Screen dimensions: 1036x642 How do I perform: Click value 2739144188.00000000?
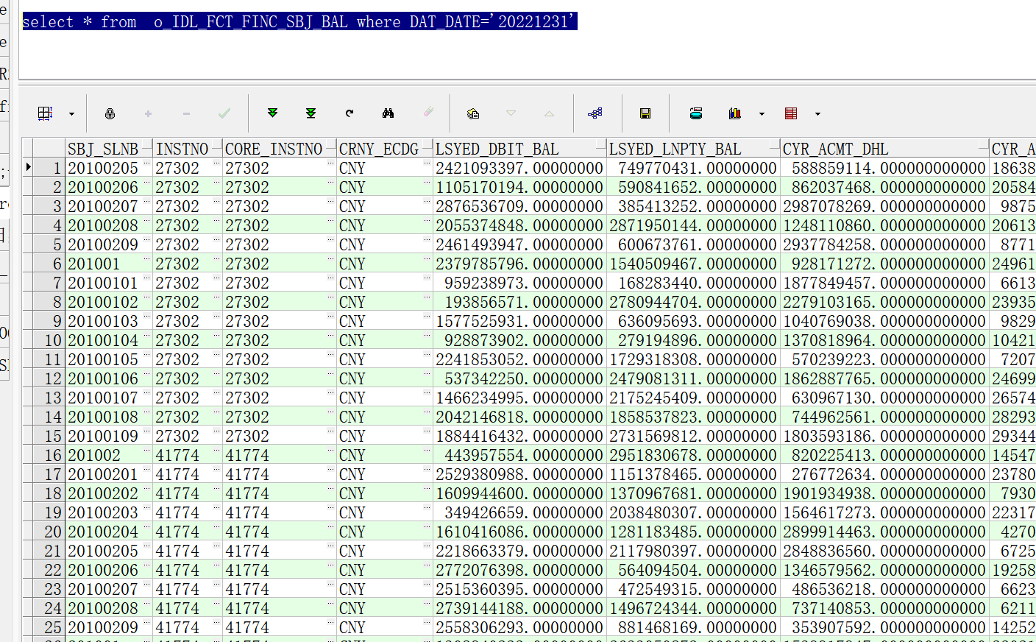[519, 608]
